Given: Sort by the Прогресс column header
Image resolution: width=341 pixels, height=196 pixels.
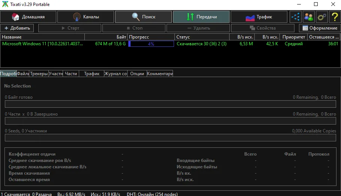Looking at the screenshot, I should 151,37.
